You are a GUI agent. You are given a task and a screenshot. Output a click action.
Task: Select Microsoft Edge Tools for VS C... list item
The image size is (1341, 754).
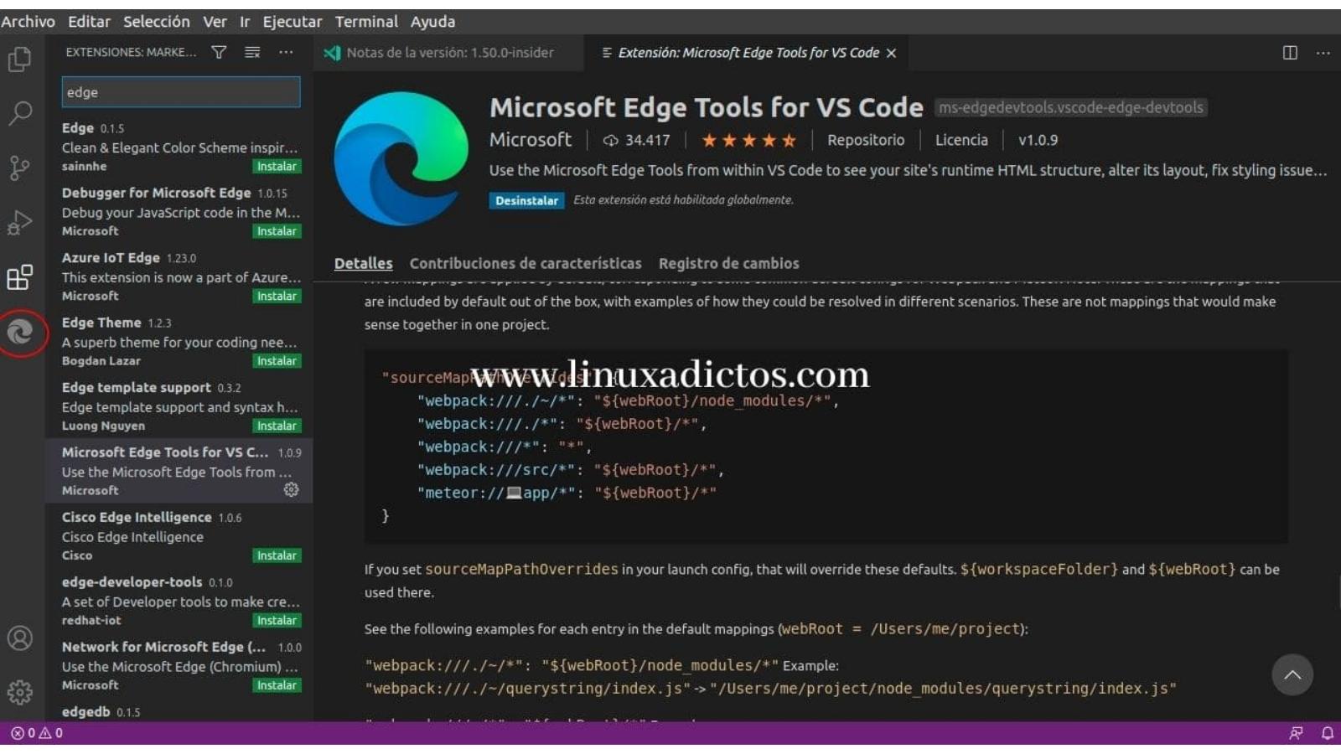click(x=179, y=471)
